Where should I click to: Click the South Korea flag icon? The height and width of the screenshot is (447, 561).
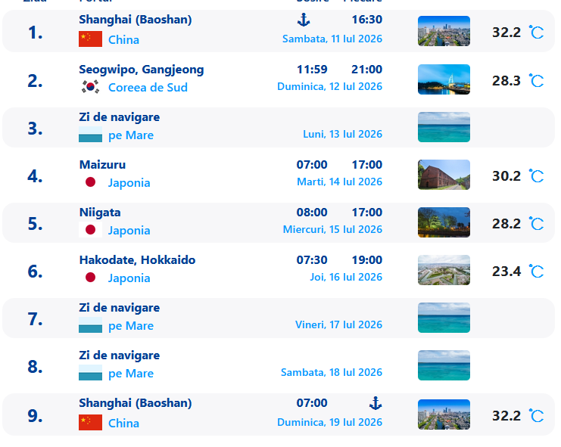tap(91, 87)
